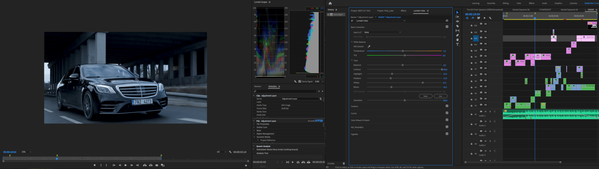Screen dimensions: 599x169
Task: Click the Auto tone button
Action: point(440,96)
